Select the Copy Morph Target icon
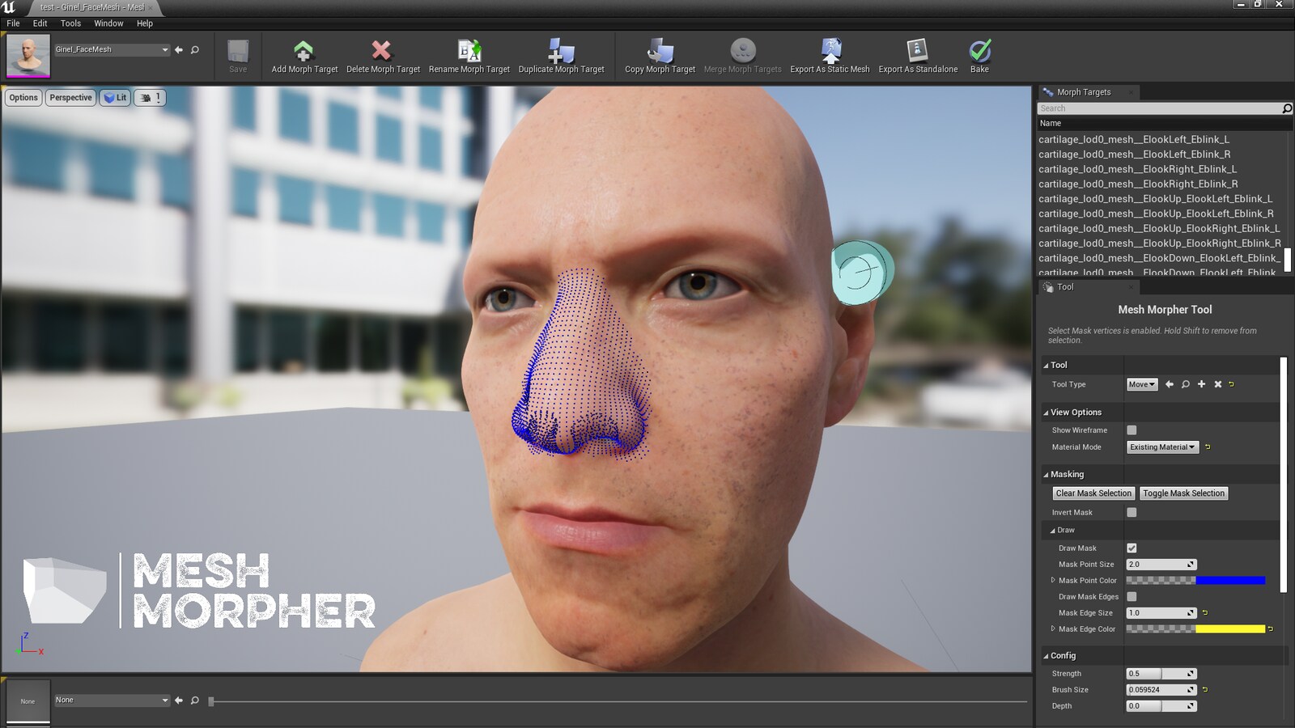Viewport: 1295px width, 728px height. pos(658,50)
